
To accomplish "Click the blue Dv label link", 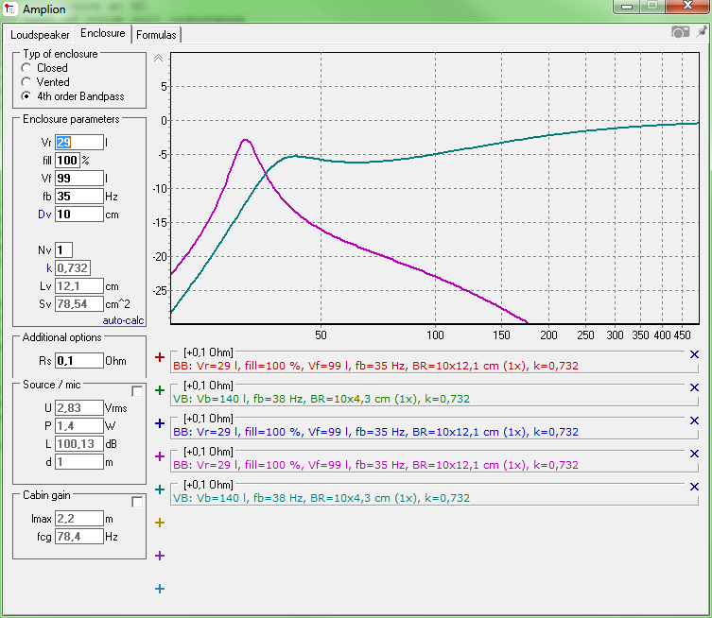I will point(44,215).
